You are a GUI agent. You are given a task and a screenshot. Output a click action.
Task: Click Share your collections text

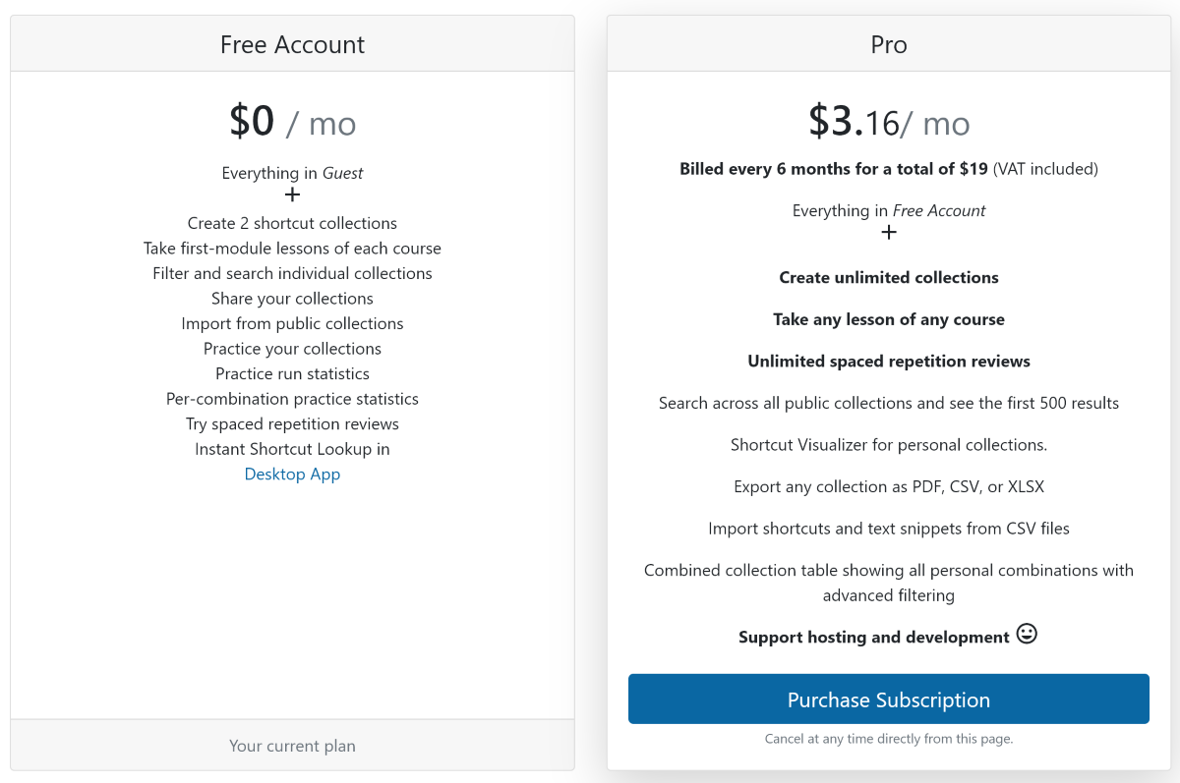(292, 299)
